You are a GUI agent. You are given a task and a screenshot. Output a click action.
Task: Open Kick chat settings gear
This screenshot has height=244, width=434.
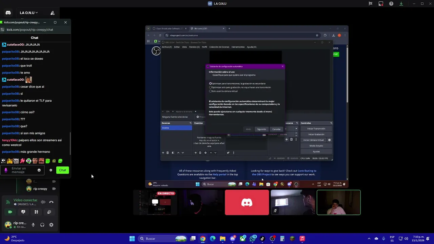pos(51,170)
